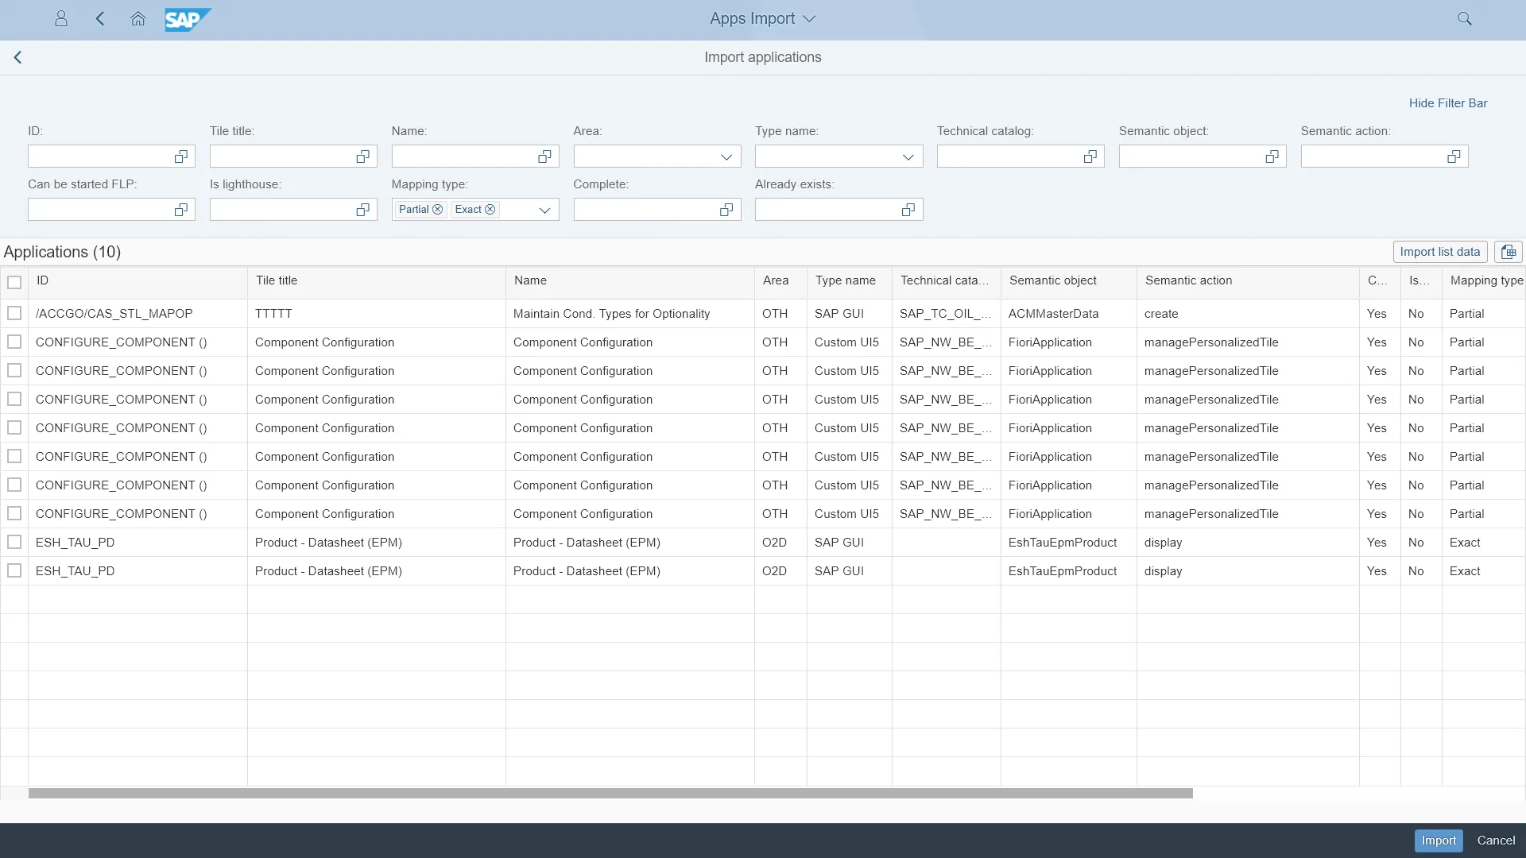Open value help for Technical catalog filter
The image size is (1526, 858).
pyautogui.click(x=1090, y=157)
